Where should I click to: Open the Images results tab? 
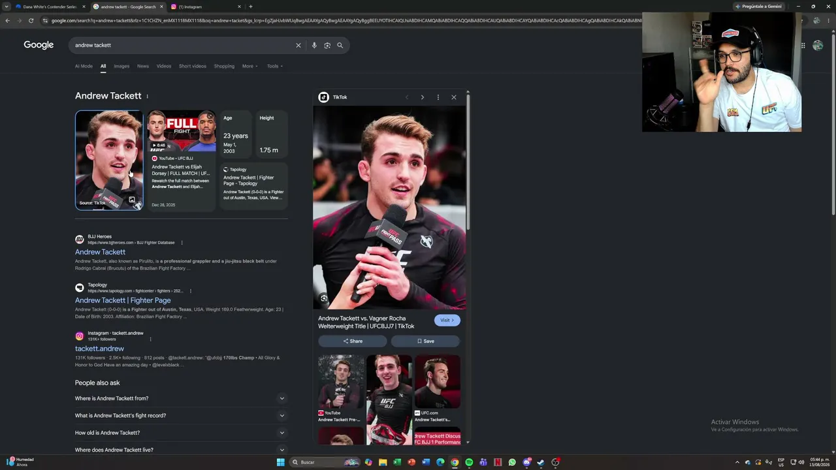click(x=121, y=66)
